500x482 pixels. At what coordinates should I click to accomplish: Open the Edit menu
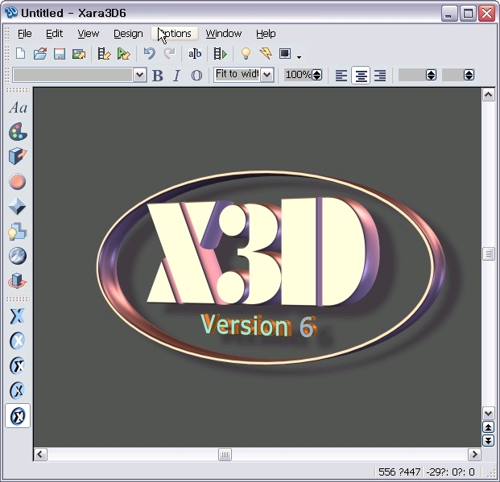pyautogui.click(x=54, y=34)
